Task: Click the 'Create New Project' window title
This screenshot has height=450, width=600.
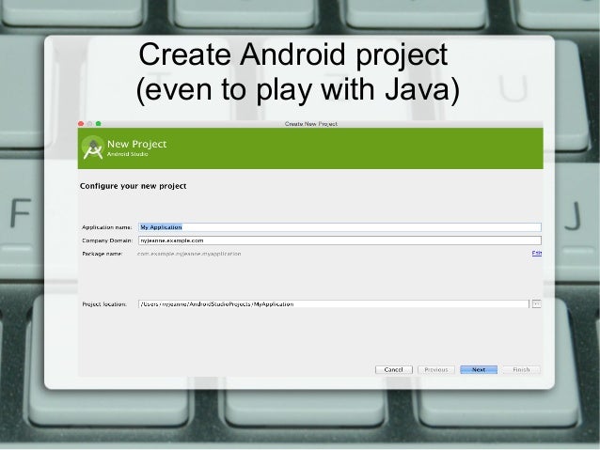Action: point(310,123)
